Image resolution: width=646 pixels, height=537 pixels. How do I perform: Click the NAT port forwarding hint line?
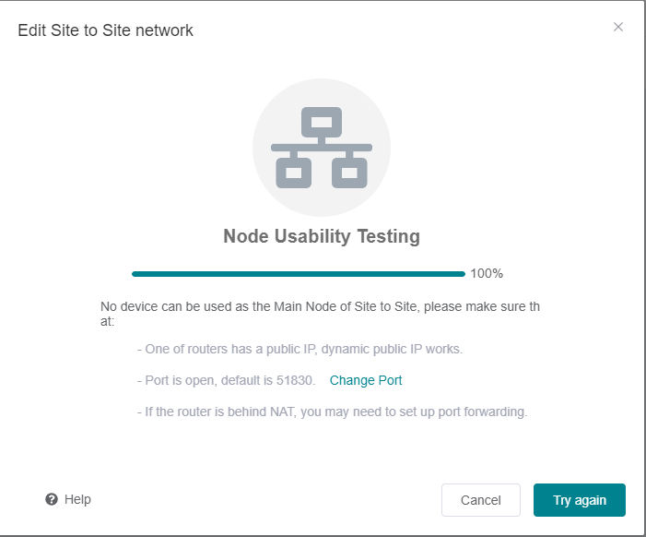(x=332, y=412)
